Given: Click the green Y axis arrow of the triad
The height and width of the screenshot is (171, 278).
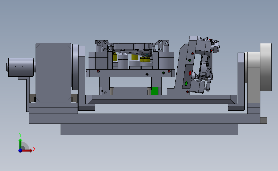Looking at the screenshot, I should point(20,144).
